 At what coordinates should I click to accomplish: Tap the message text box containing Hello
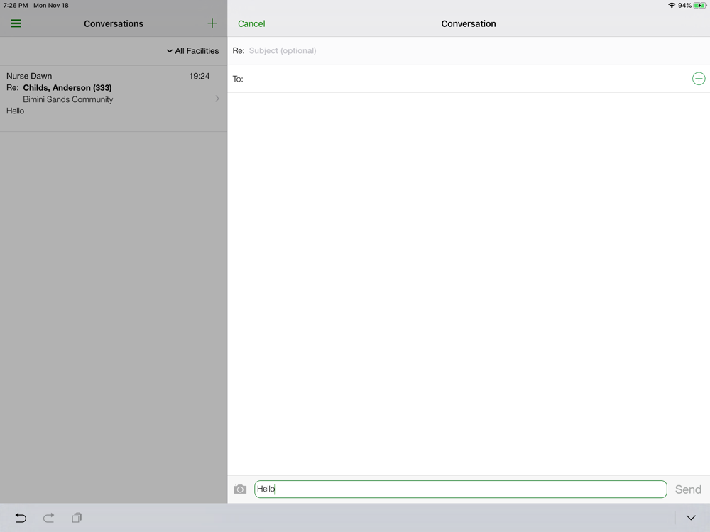coord(460,489)
